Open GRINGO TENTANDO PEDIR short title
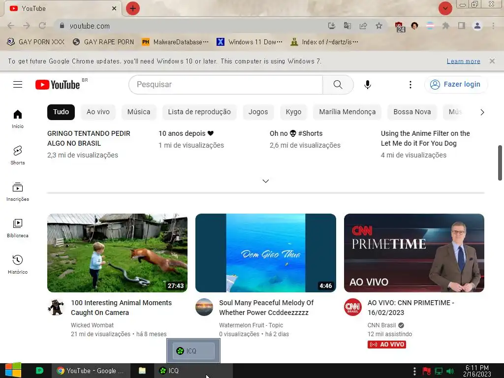The width and height of the screenshot is (504, 378). (x=89, y=138)
